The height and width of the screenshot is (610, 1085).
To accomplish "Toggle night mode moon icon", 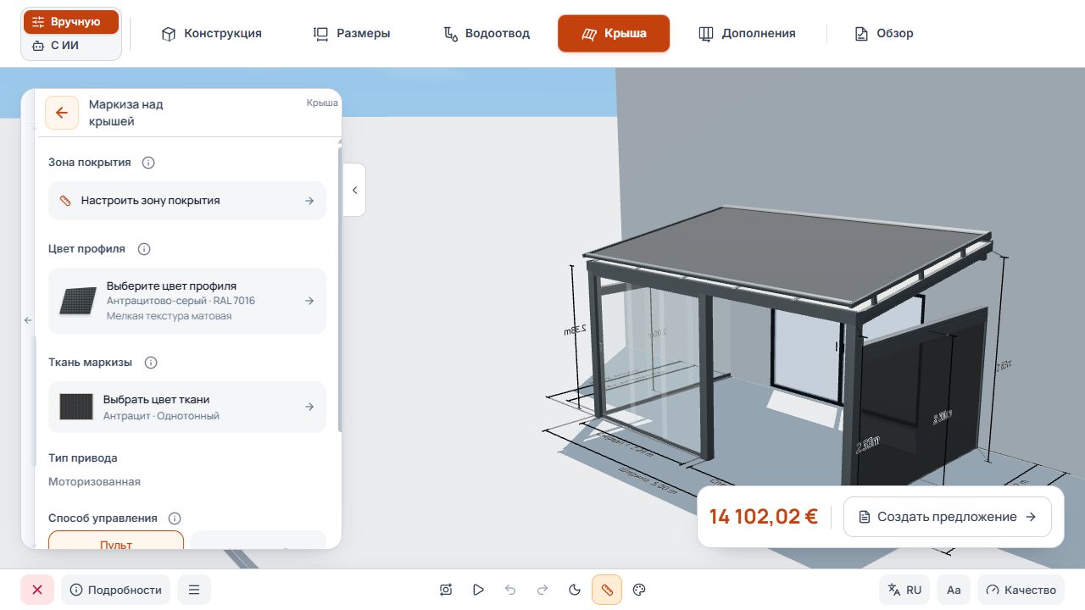I will tap(575, 590).
